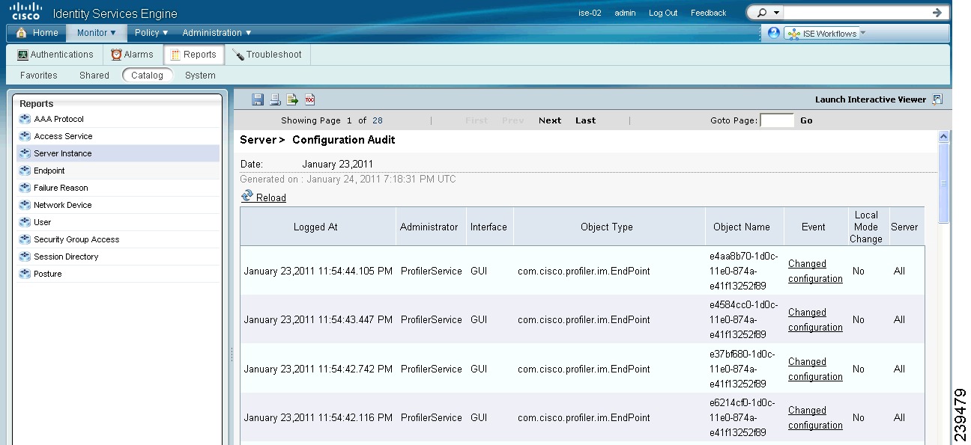Viewport: 971px width, 445px height.
Task: Switch to the Authentications tab
Action: coord(55,55)
